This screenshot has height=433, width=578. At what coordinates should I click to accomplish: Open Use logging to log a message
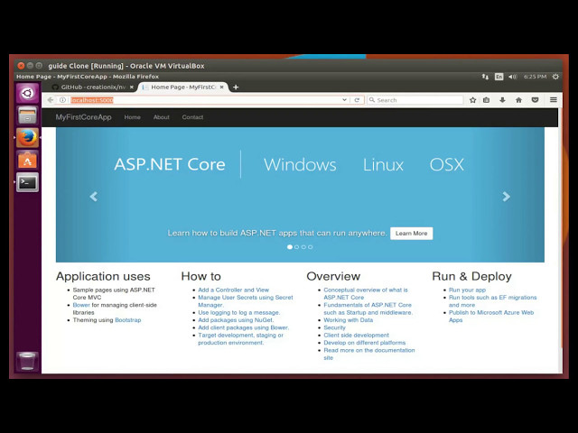pyautogui.click(x=238, y=313)
